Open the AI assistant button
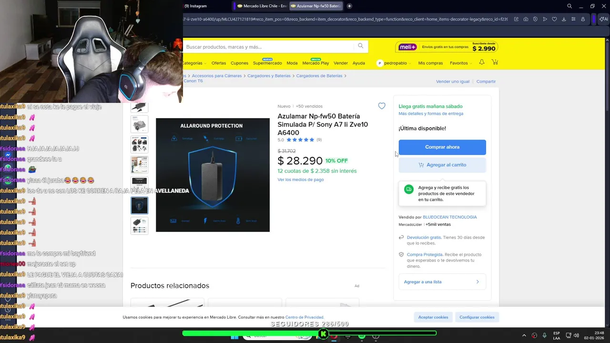The image size is (610, 343). coord(604,19)
